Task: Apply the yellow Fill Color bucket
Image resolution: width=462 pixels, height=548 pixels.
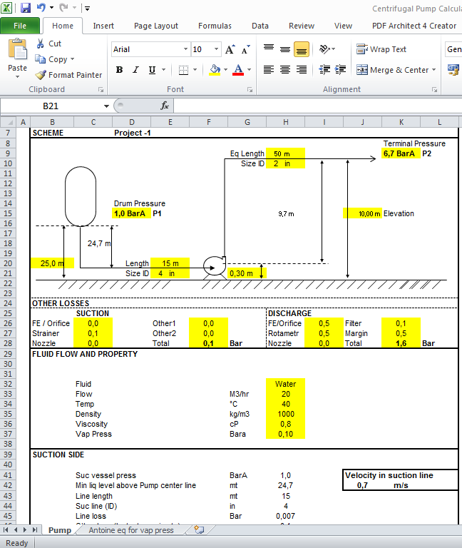Action: coord(215,70)
